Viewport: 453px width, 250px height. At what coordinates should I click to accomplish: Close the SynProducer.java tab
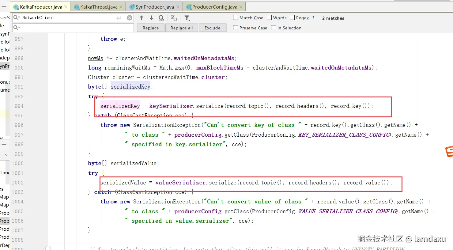coord(177,7)
